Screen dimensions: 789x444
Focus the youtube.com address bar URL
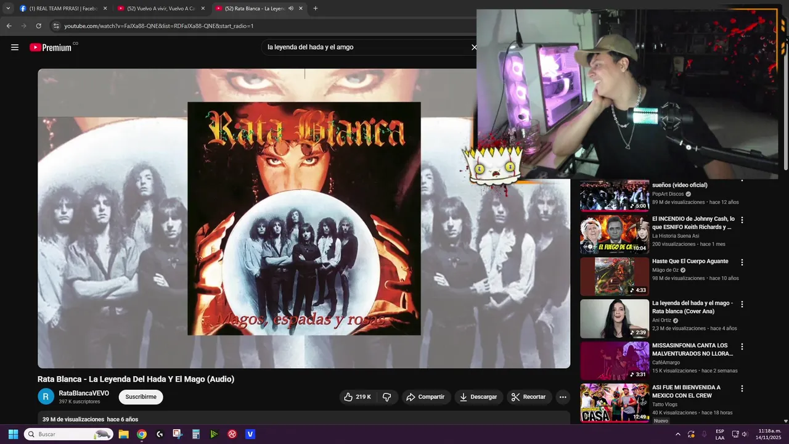(159, 26)
